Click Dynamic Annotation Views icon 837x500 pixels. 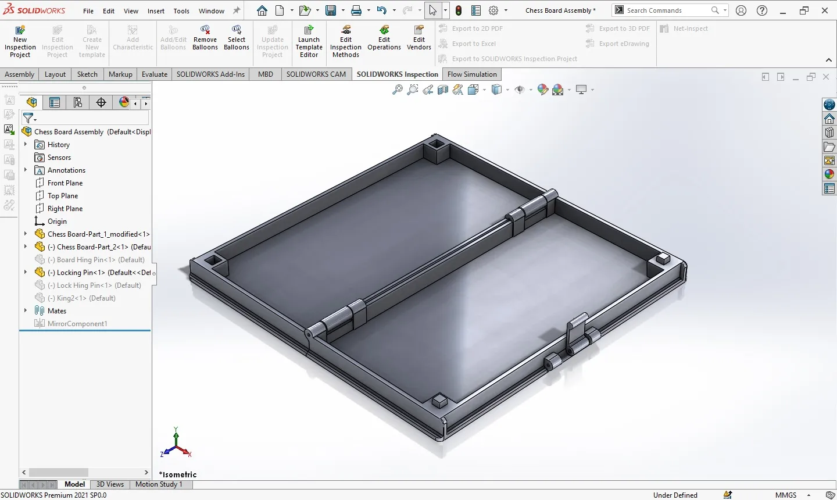(x=458, y=90)
